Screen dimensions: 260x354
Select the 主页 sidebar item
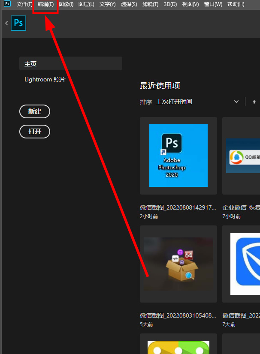pyautogui.click(x=71, y=64)
